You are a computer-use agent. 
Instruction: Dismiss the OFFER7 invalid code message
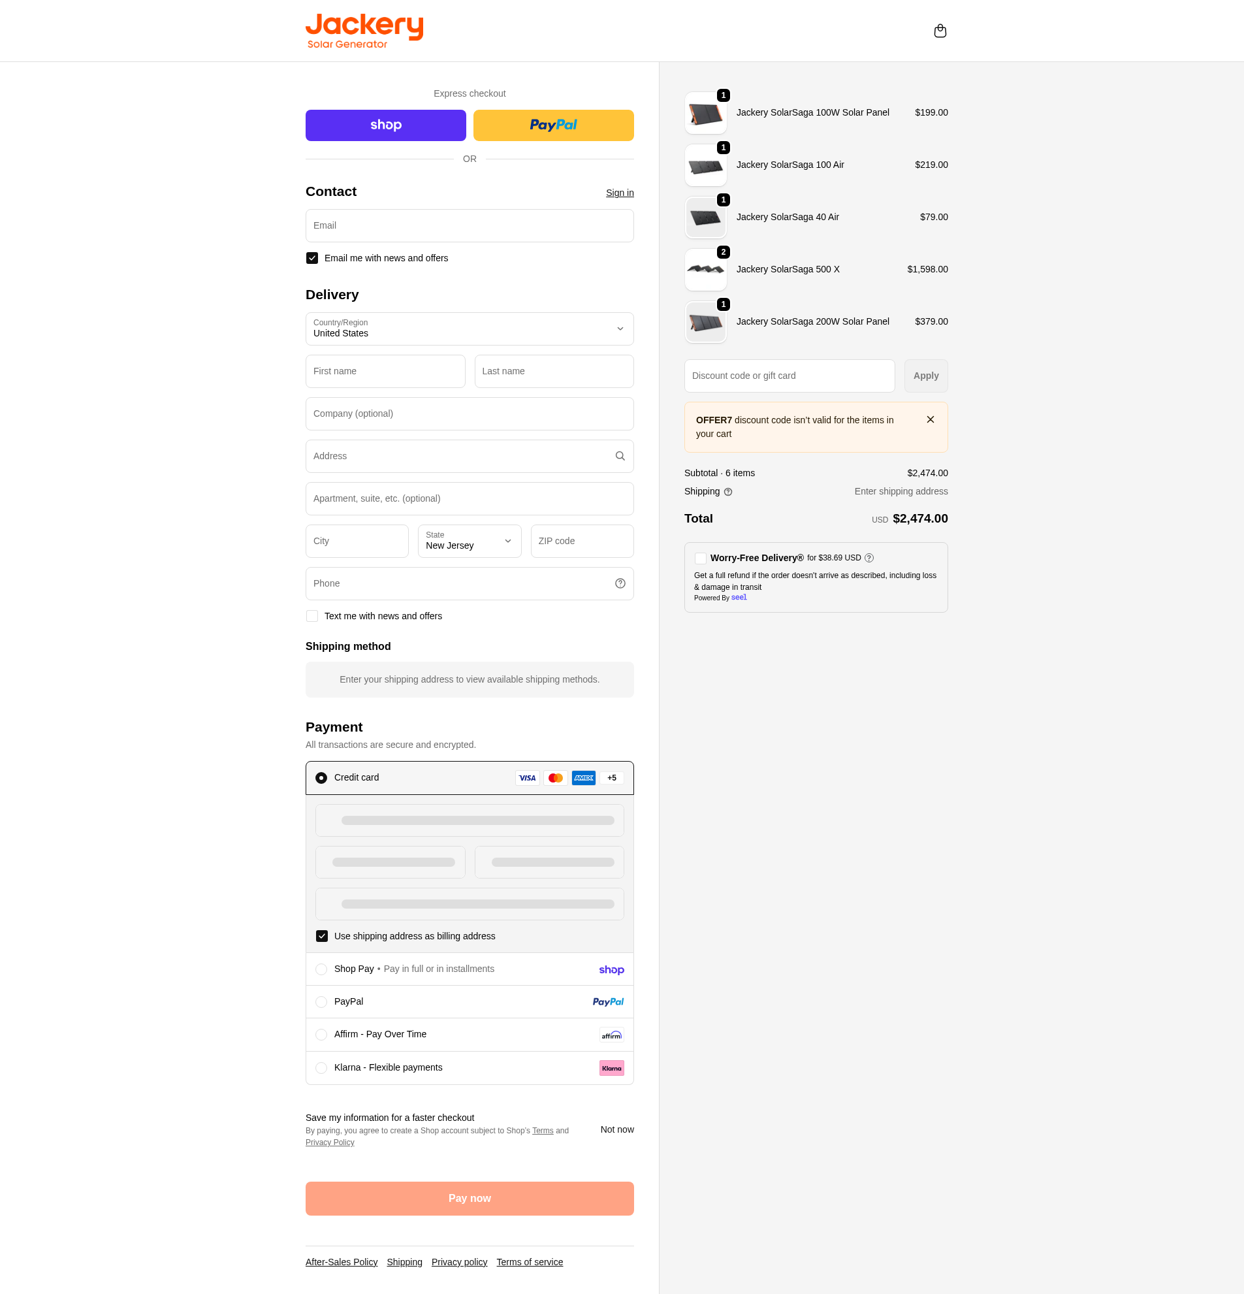pos(930,420)
